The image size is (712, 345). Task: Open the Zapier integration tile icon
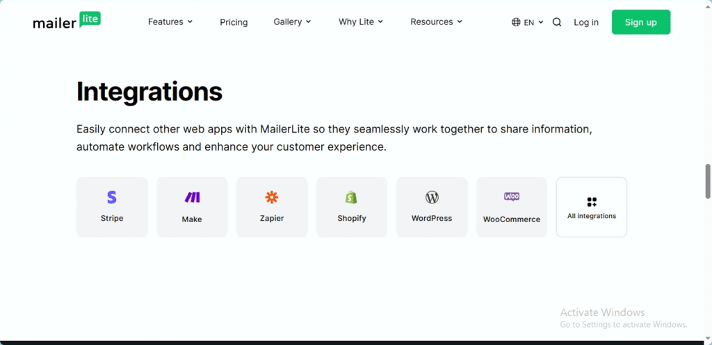[272, 197]
